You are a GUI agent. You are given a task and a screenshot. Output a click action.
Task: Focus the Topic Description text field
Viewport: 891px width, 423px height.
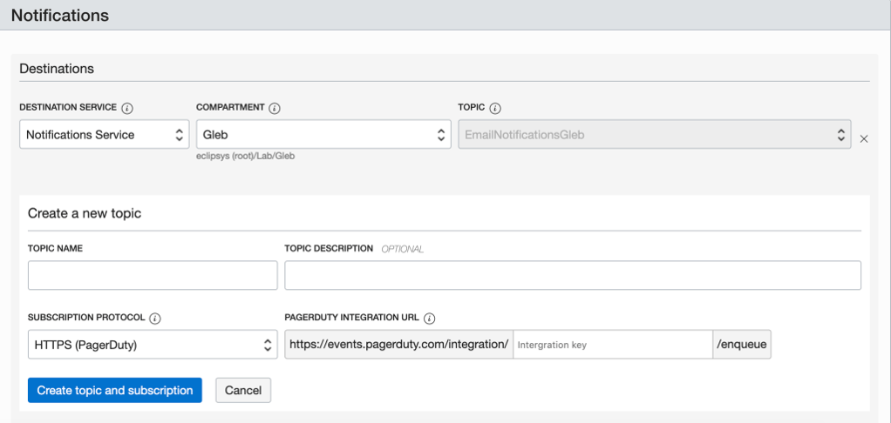pyautogui.click(x=572, y=275)
